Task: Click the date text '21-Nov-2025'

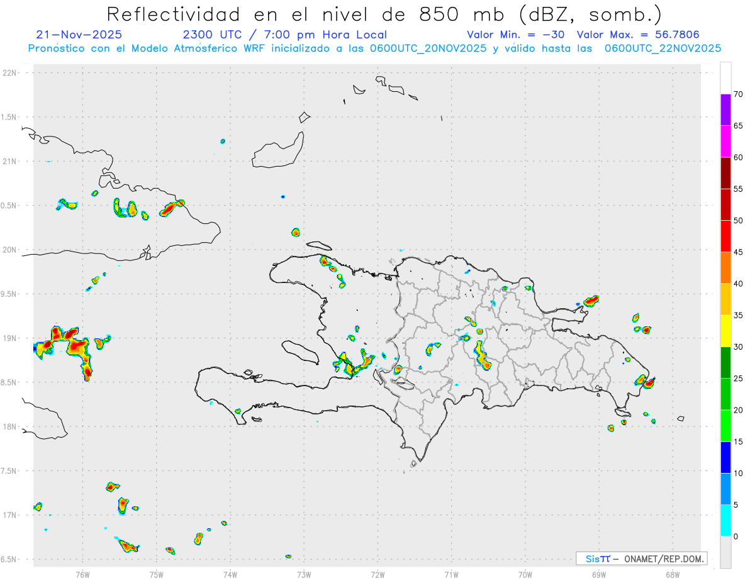Action: pos(79,35)
